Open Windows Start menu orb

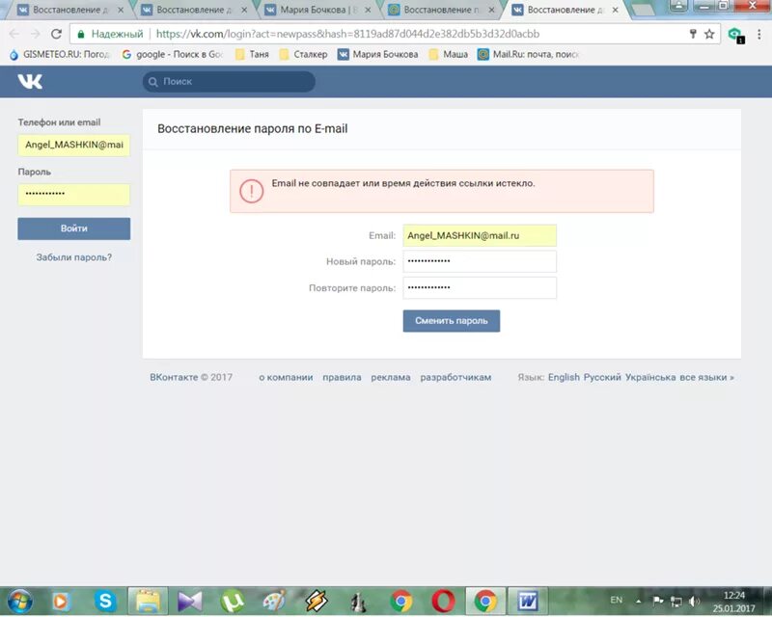click(19, 602)
